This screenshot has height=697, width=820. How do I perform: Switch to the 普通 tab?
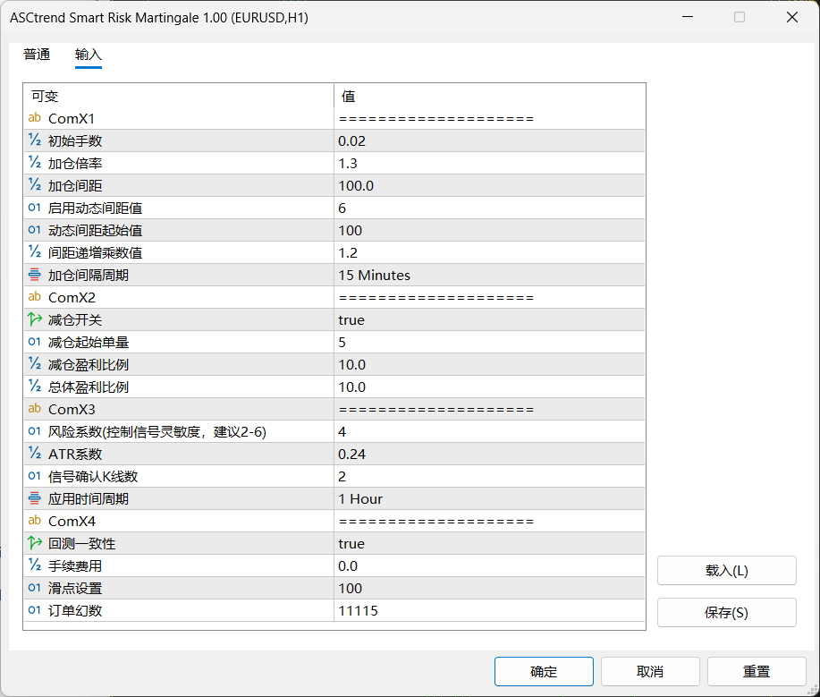[x=37, y=55]
